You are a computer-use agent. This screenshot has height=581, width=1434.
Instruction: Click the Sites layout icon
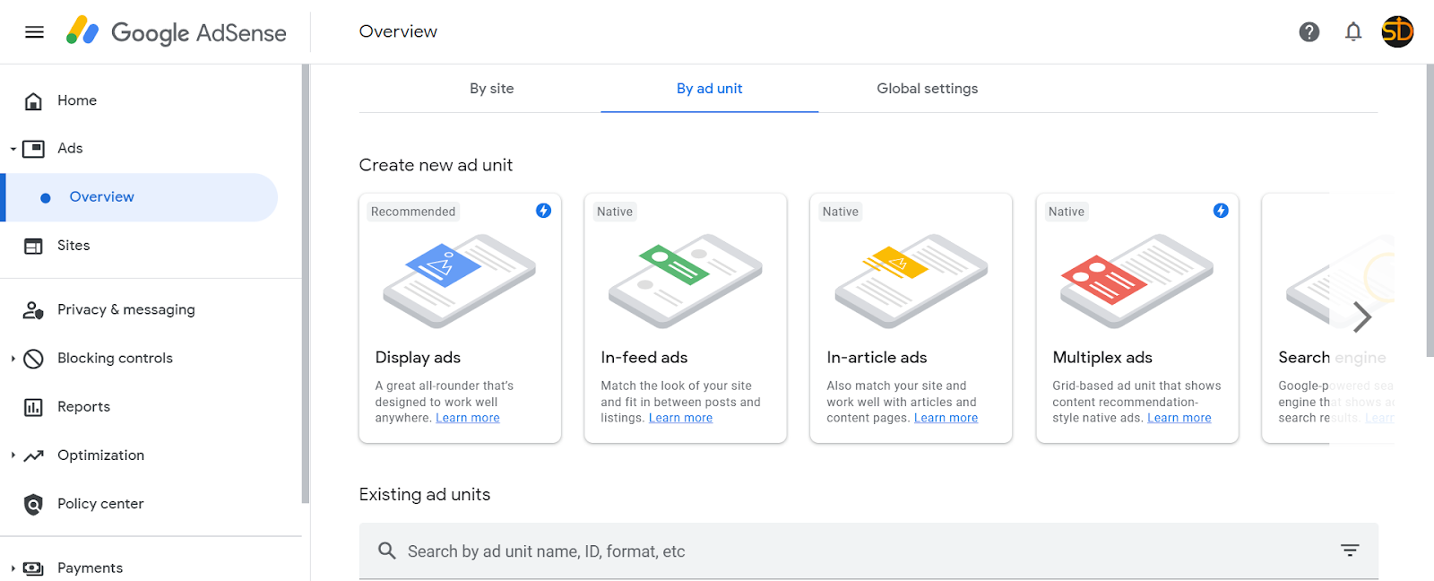click(x=33, y=246)
